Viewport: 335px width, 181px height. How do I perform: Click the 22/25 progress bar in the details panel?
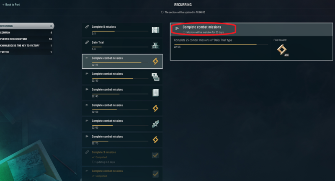(221, 45)
